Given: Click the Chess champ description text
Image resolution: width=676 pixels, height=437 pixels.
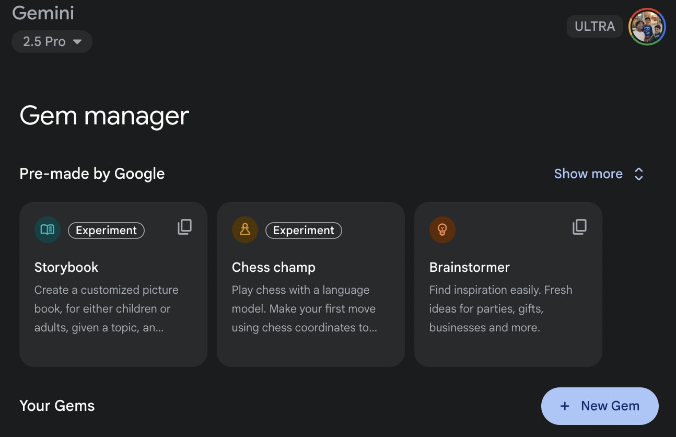Looking at the screenshot, I should [x=304, y=308].
